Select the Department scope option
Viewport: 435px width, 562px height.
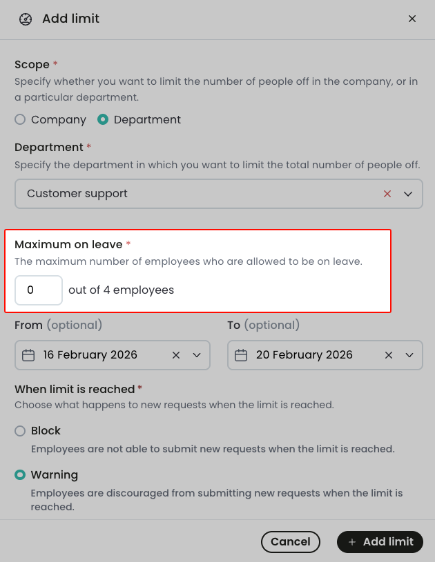pyautogui.click(x=102, y=119)
